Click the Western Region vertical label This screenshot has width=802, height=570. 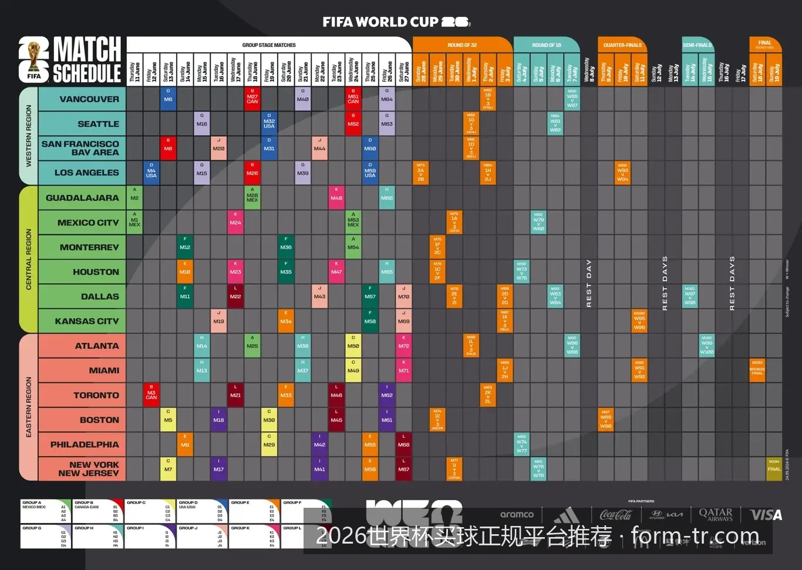(x=29, y=136)
